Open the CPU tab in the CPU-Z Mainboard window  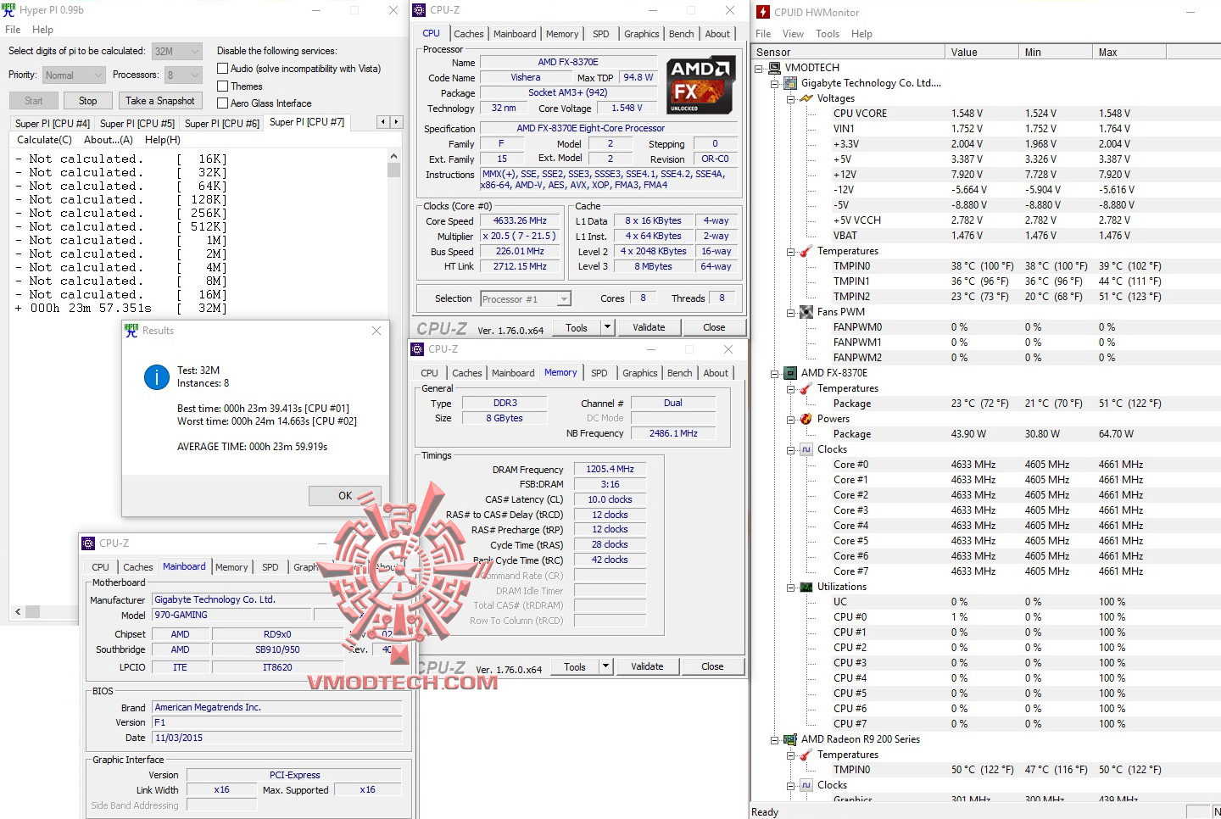(x=100, y=567)
